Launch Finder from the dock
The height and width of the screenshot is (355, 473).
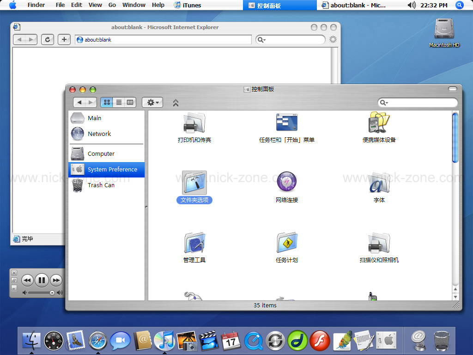[x=31, y=341]
